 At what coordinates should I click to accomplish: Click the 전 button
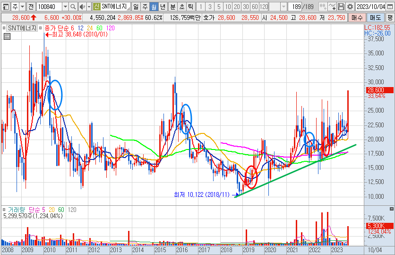point(31,7)
